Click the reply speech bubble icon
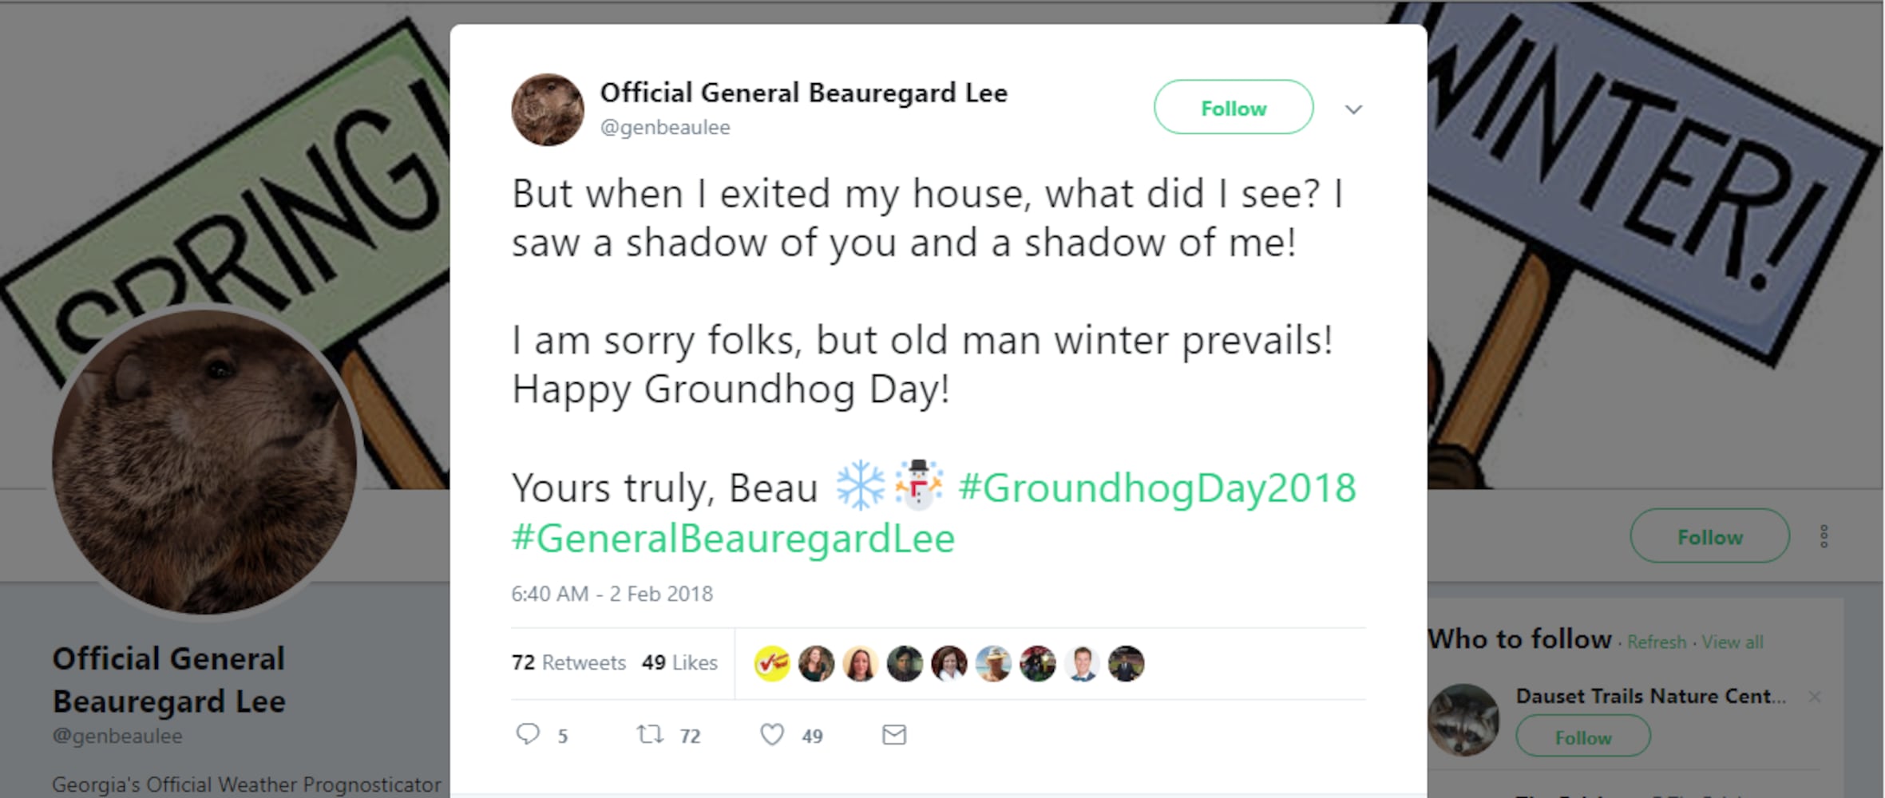The image size is (1885, 798). click(x=528, y=734)
